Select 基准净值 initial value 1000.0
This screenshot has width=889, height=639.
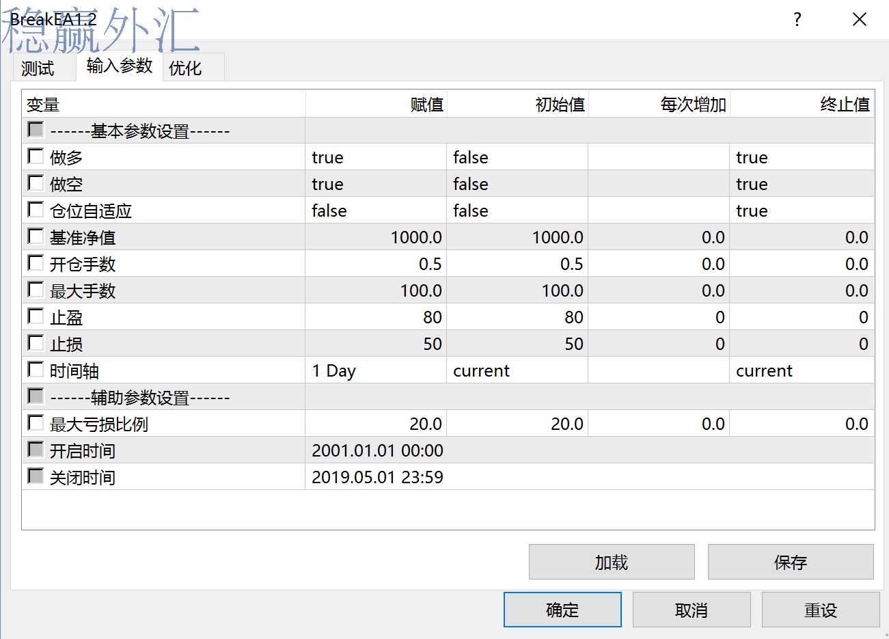(x=517, y=237)
